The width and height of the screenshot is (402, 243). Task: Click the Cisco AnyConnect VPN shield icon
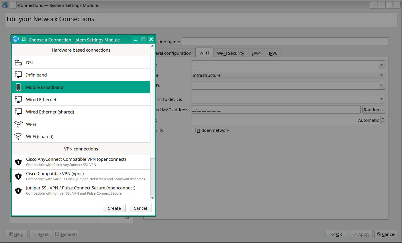tap(18, 162)
